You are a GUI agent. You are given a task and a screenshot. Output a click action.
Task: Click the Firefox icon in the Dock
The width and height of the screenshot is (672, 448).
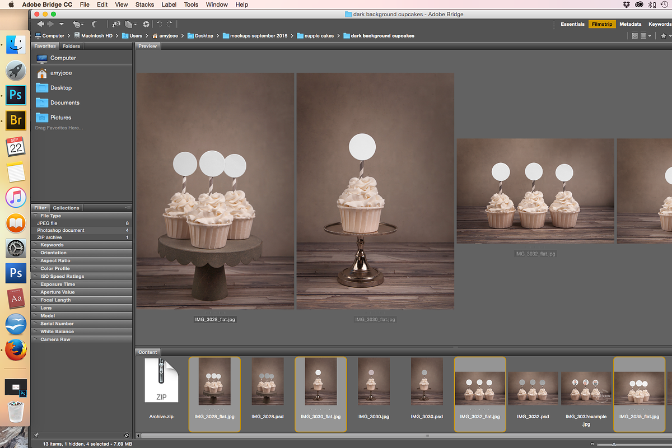[16, 349]
